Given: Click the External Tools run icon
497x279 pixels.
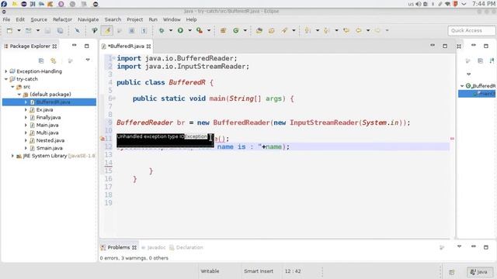Looking at the screenshot, I should tap(199, 30).
